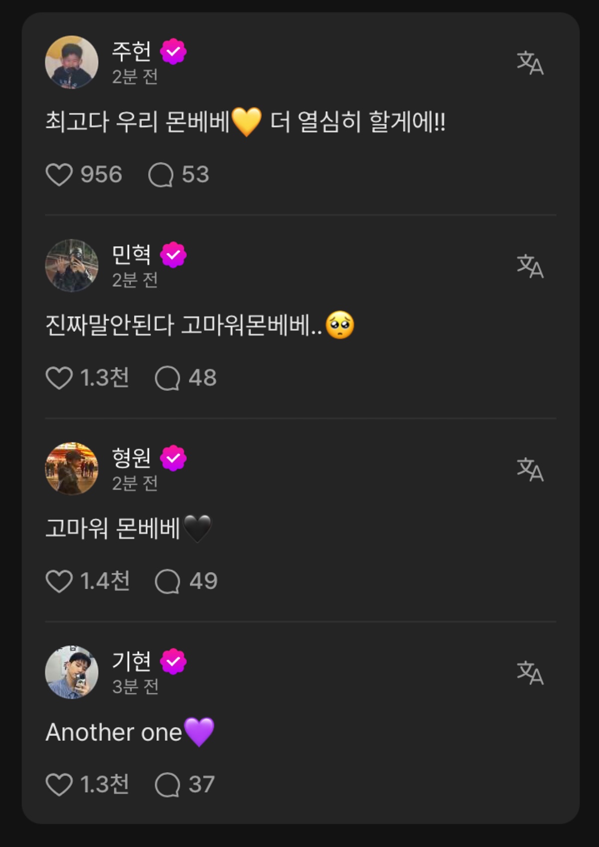599x847 pixels.
Task: Like 형원's post with 1.4천 likes
Action: pyautogui.click(x=59, y=581)
